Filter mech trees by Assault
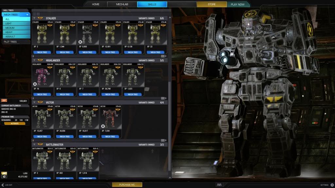Viewport: 335px width, 188px height. [x=16, y=37]
